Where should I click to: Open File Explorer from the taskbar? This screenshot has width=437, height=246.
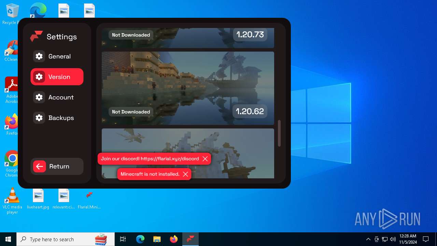point(157,239)
